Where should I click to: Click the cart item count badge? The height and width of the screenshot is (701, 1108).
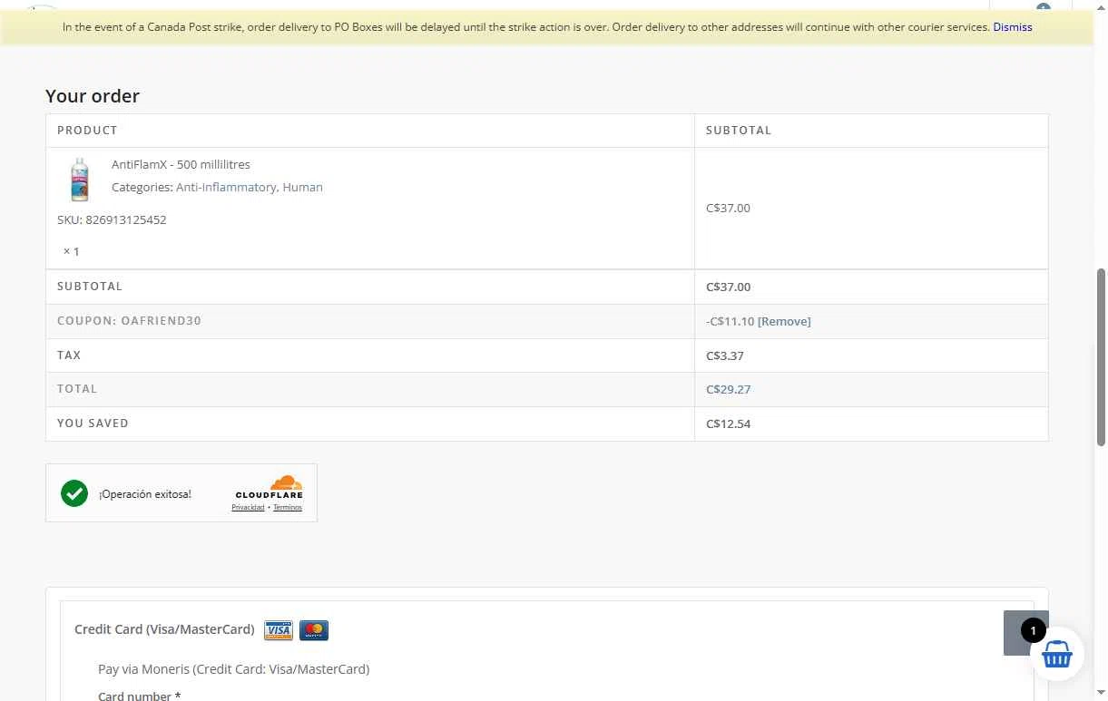click(x=1033, y=630)
